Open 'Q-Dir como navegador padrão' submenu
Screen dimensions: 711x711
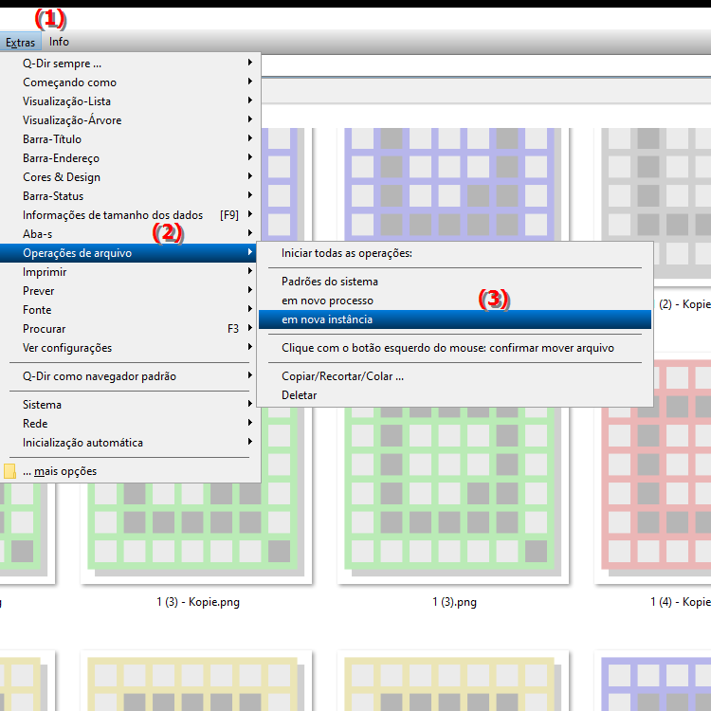point(100,376)
